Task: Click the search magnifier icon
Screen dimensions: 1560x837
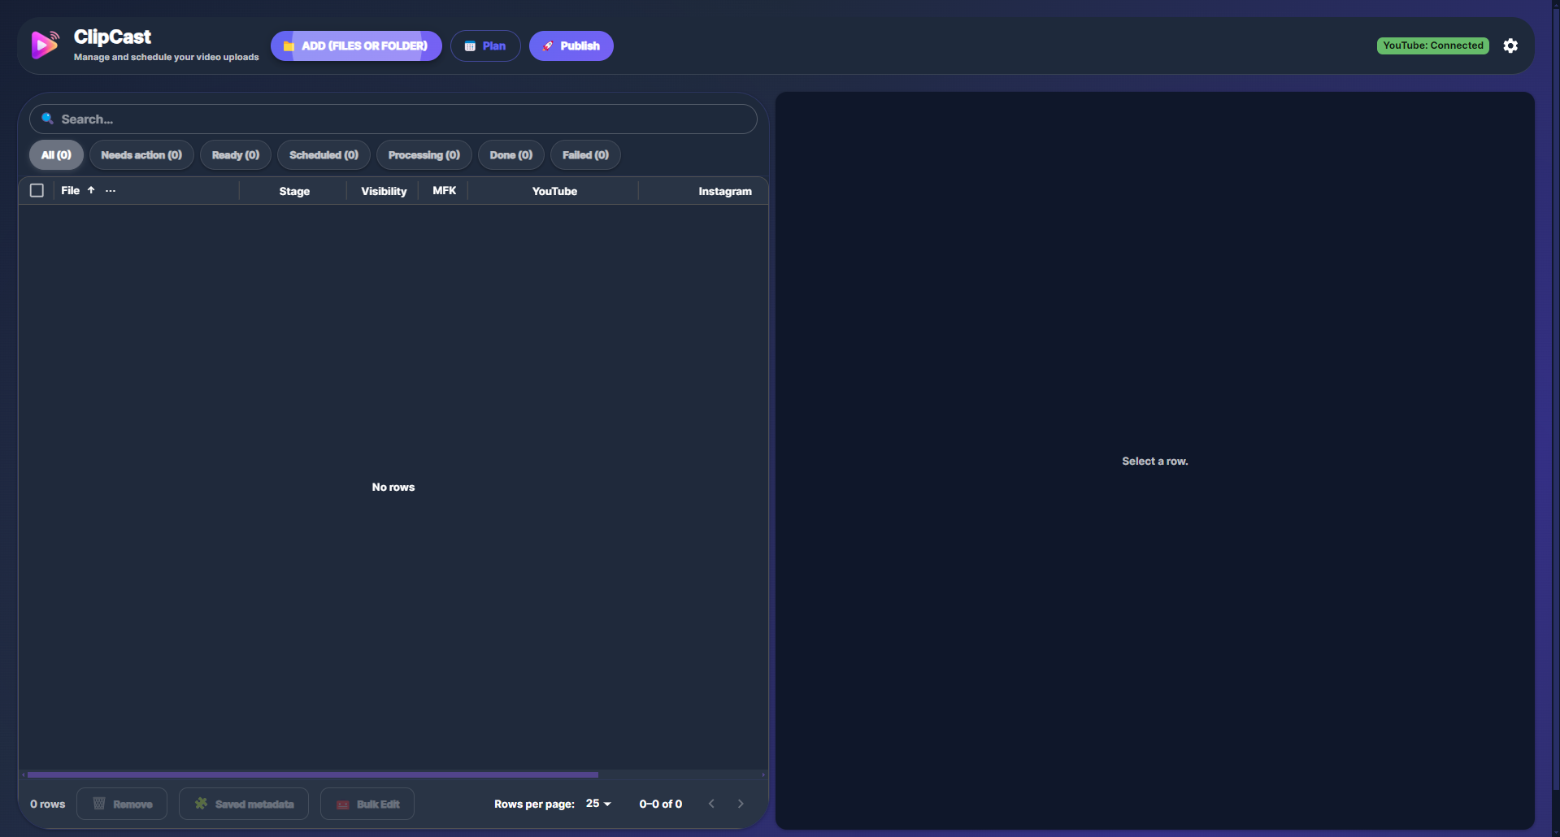Action: pos(47,119)
